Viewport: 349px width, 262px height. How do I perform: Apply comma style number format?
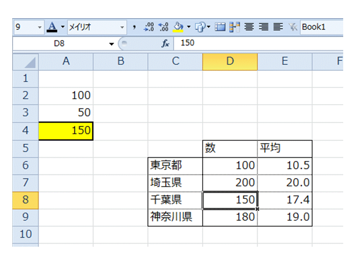(x=134, y=27)
